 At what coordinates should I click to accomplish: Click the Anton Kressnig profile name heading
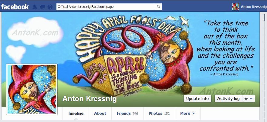point(90,99)
